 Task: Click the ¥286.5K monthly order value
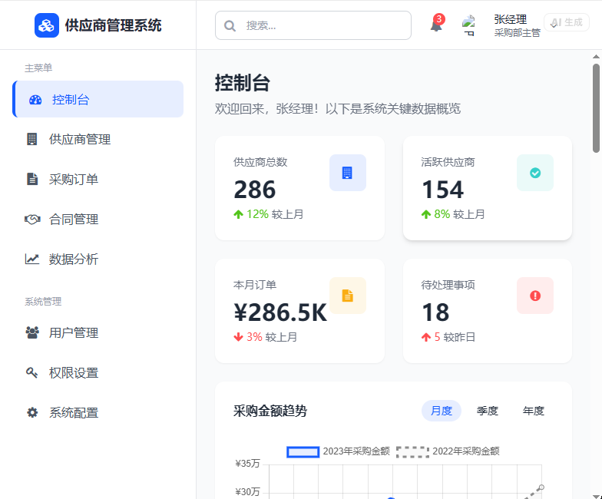click(280, 312)
